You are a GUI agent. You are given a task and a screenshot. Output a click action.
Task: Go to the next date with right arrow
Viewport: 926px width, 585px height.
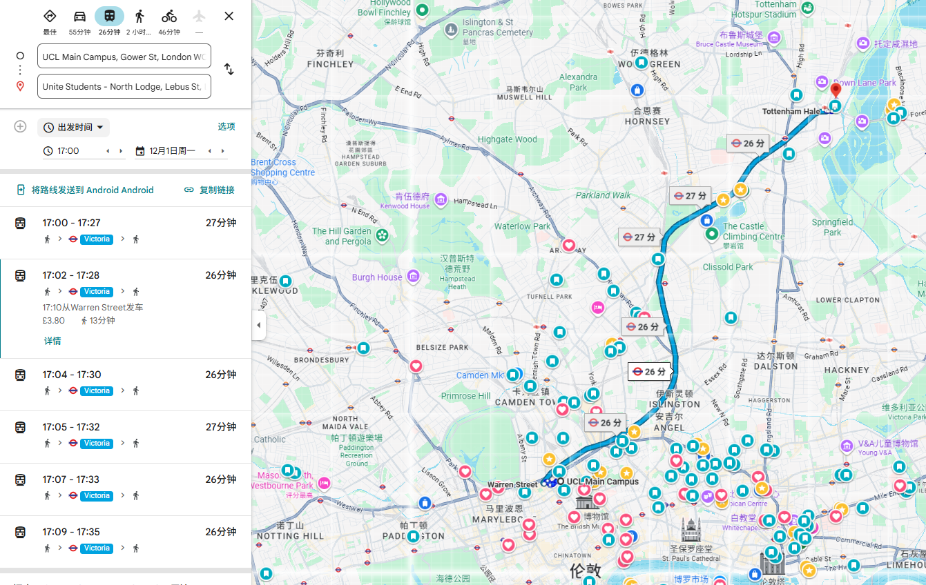tap(222, 151)
